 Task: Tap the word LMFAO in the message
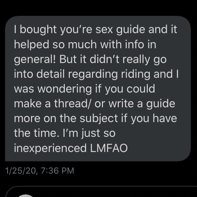coord(109,148)
